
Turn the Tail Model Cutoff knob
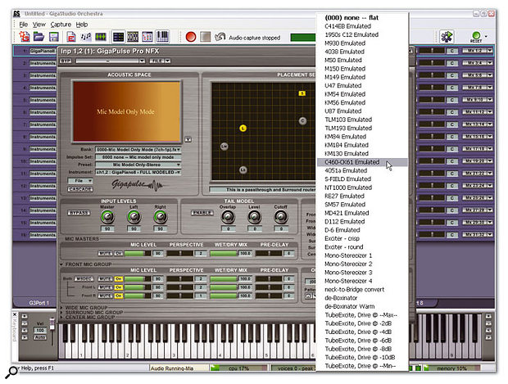281,217
